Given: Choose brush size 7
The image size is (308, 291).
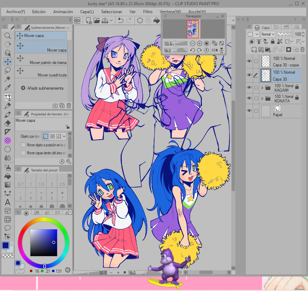Looking at the screenshot, I should point(62,195).
